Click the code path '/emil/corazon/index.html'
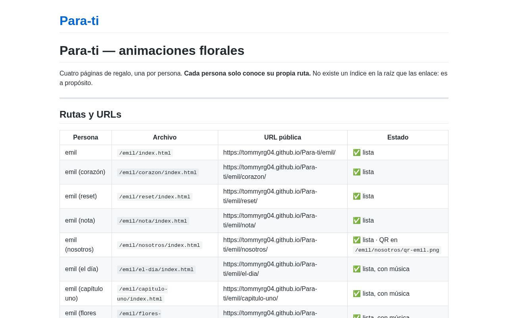 158,173
